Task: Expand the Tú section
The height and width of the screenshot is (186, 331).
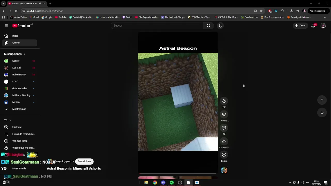Action: 8,120
